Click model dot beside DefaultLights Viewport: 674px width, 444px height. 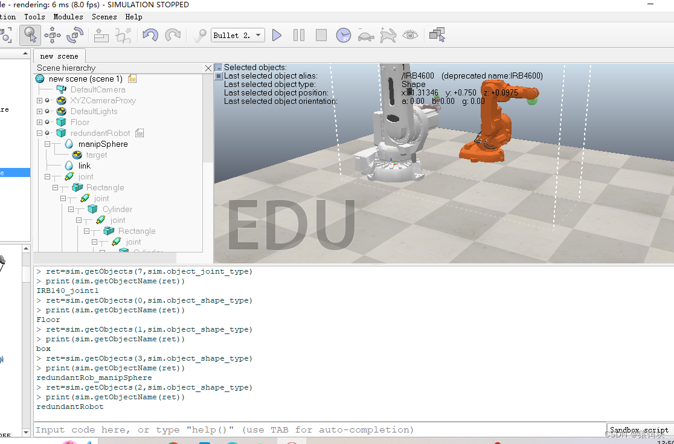tap(47, 111)
